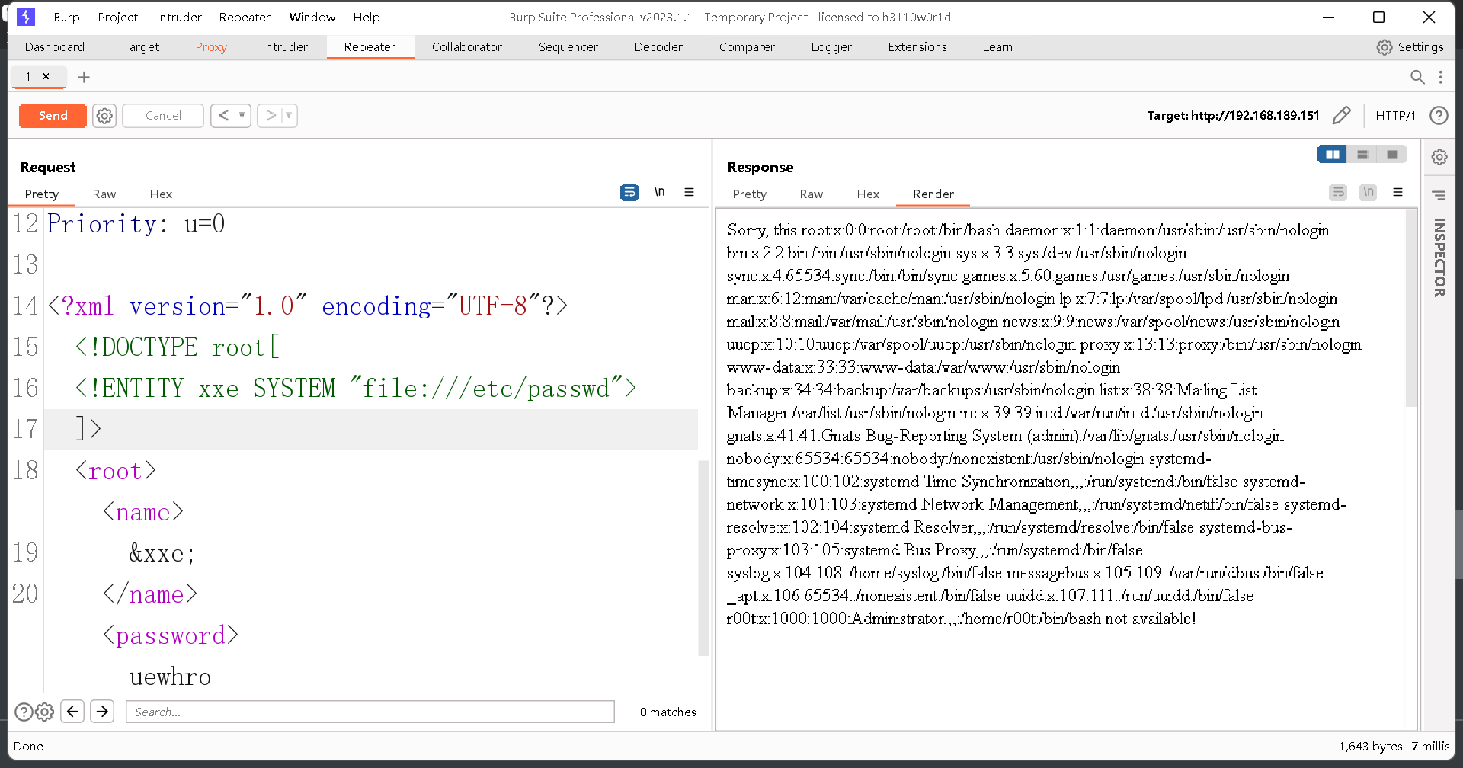Open the Intruder menu
1463x768 pixels.
(x=178, y=17)
